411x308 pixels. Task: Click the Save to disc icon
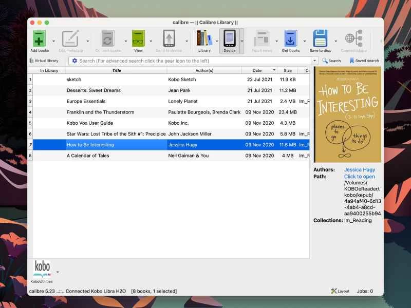tap(320, 39)
